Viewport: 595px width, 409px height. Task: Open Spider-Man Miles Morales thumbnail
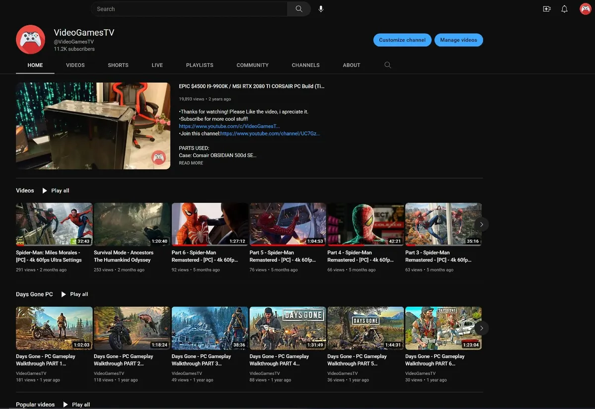[54, 224]
